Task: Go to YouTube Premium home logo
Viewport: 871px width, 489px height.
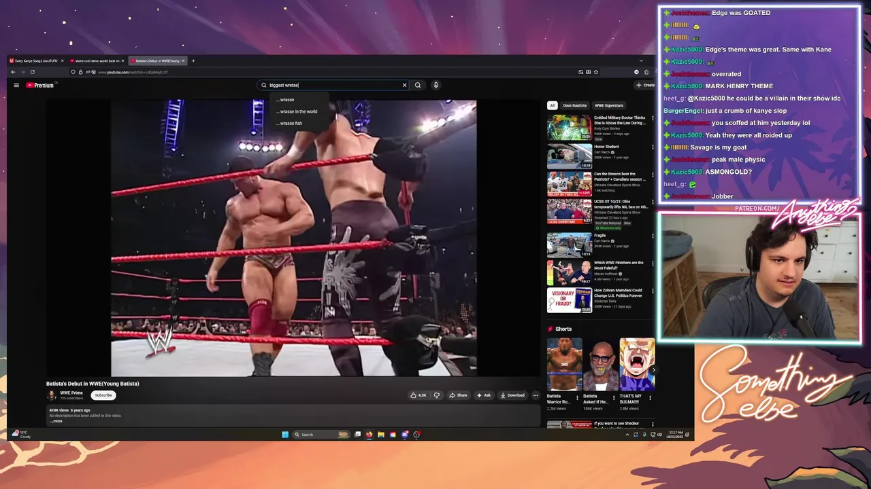Action: (x=40, y=85)
